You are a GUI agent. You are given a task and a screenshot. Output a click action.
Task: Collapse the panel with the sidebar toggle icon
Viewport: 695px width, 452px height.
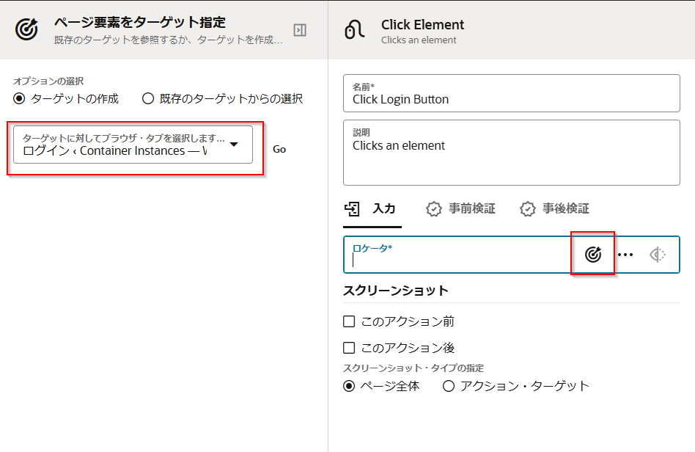coord(300,30)
